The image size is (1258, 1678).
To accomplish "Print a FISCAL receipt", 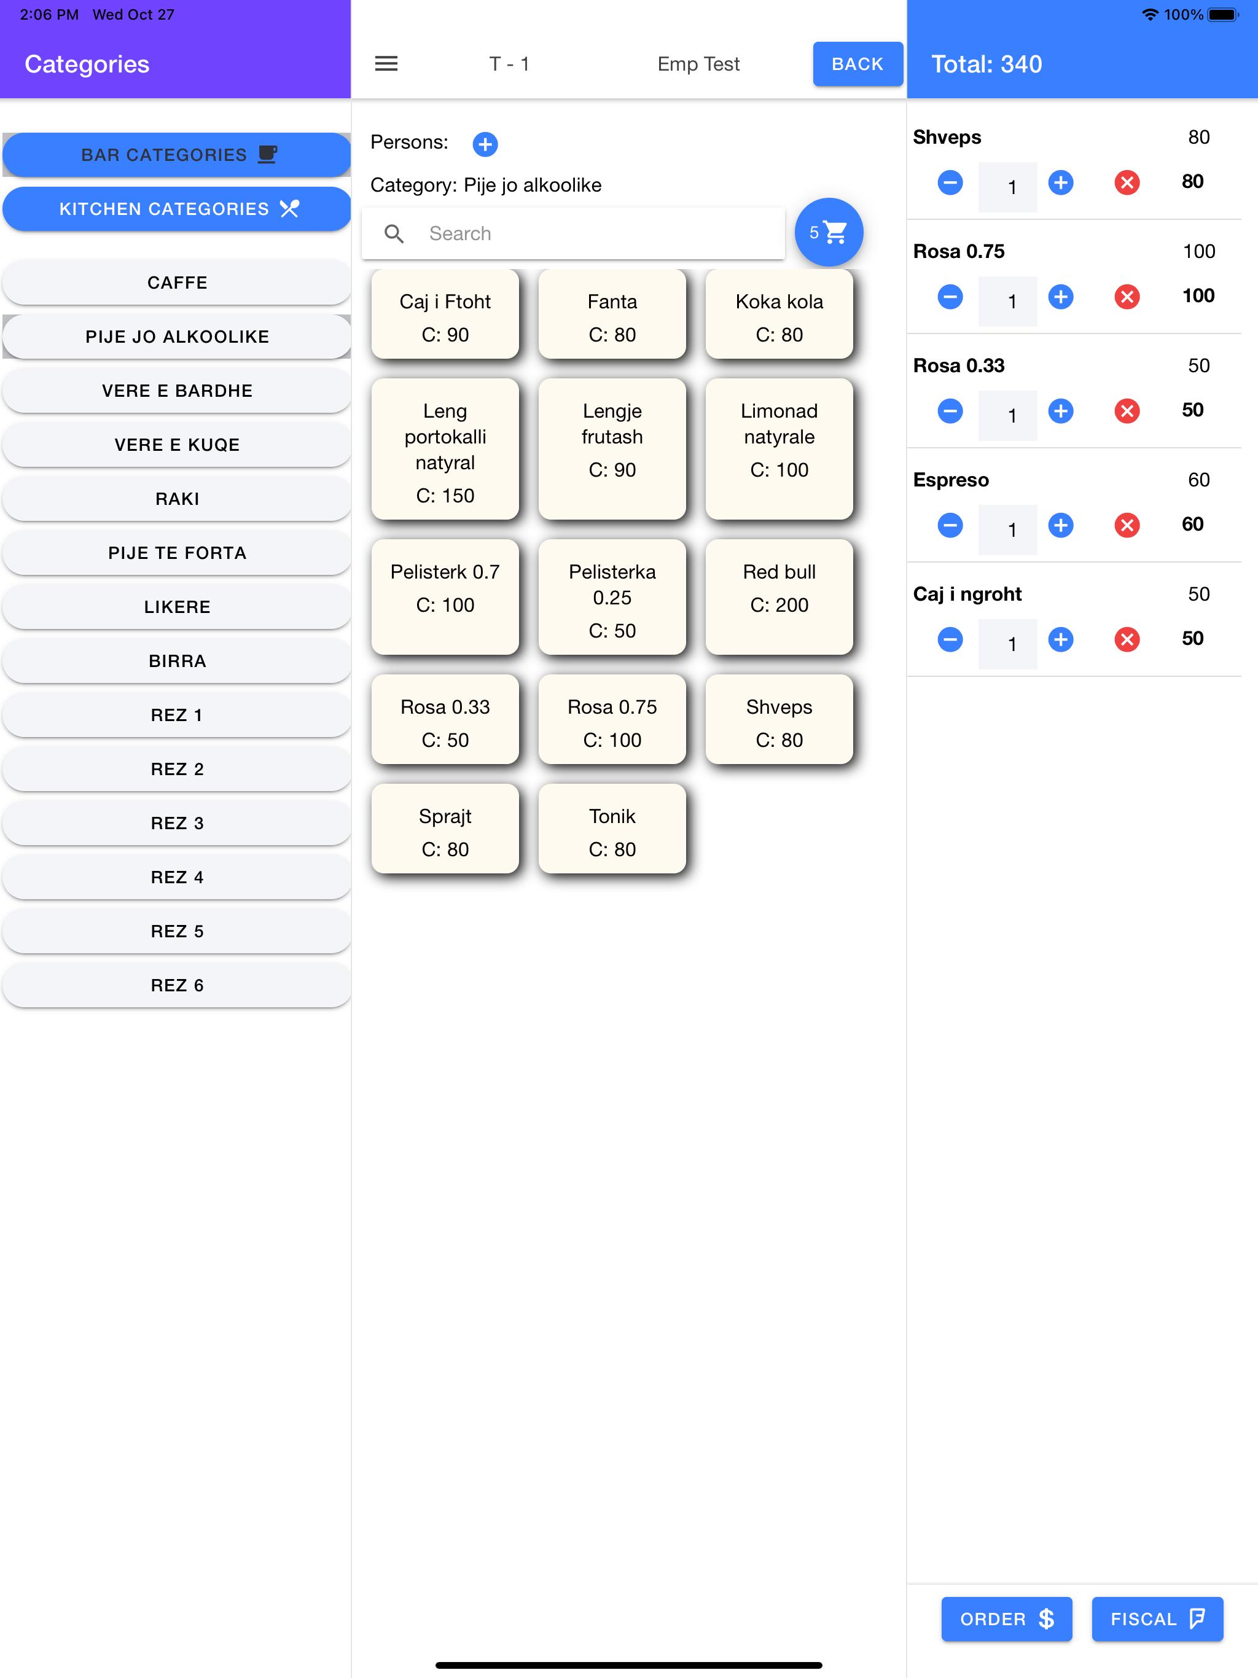I will coord(1157,1619).
